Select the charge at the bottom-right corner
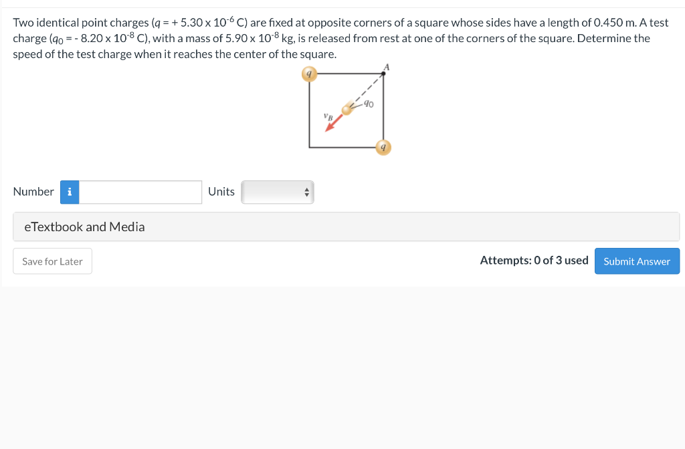This screenshot has width=685, height=449. (383, 148)
